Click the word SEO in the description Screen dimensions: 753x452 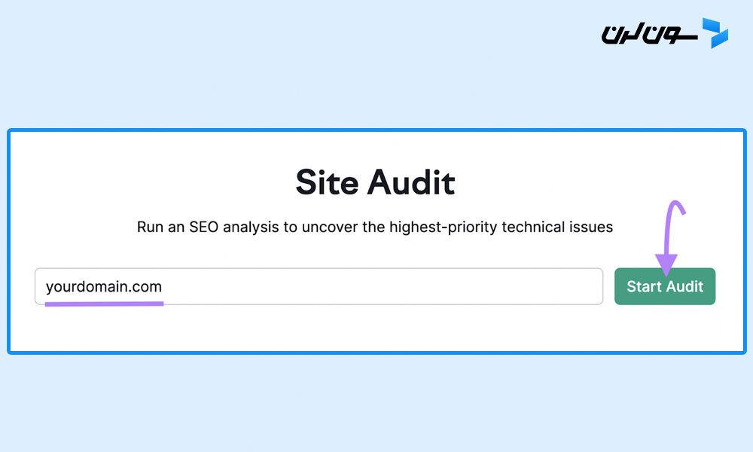tap(204, 227)
